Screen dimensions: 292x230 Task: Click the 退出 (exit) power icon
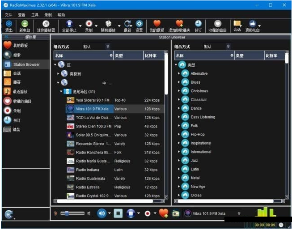[9, 24]
